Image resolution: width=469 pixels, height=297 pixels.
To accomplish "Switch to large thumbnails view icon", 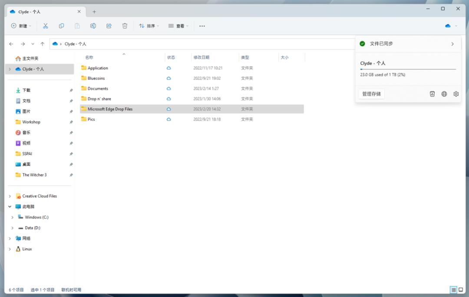I will (461, 290).
